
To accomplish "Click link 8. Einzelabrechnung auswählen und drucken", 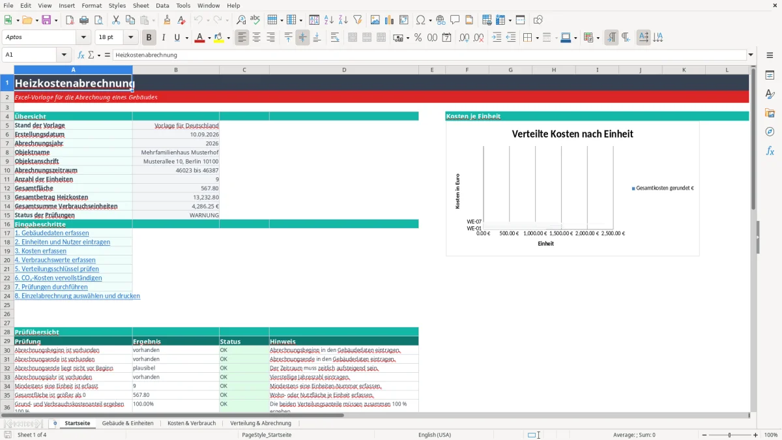I will [77, 296].
